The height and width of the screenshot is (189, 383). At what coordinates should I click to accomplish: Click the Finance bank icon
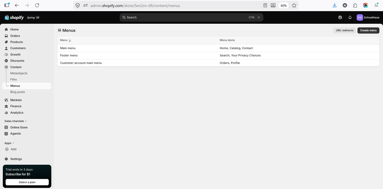tap(6, 106)
